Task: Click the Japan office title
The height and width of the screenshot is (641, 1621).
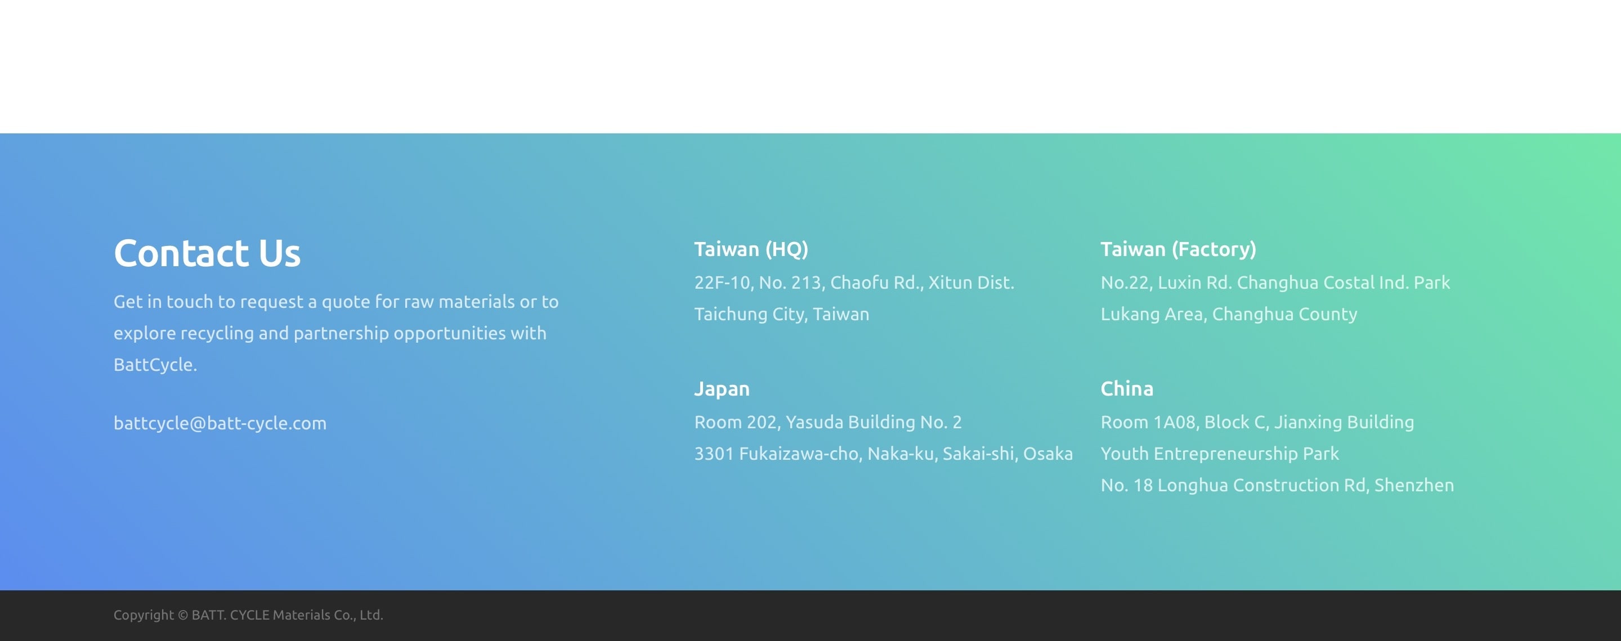Action: [x=721, y=389]
